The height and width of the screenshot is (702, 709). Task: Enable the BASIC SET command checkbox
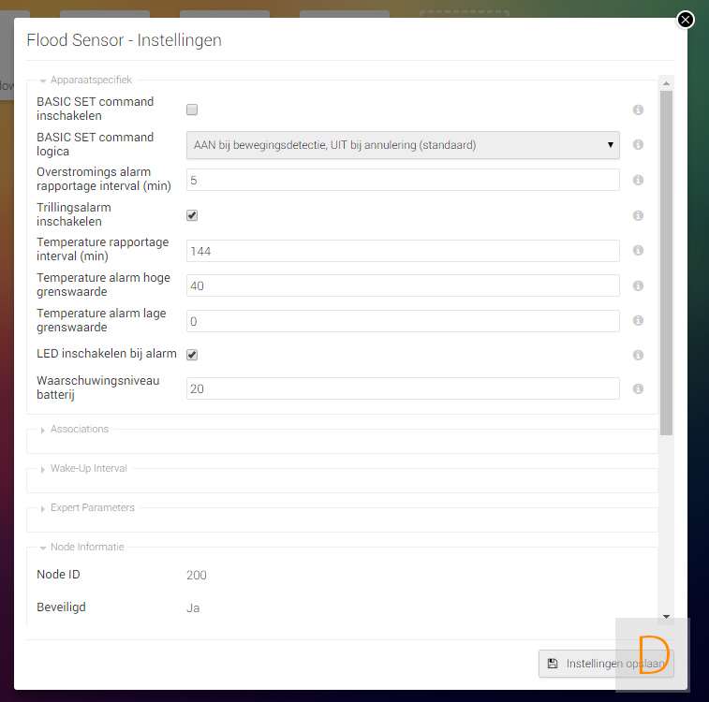(192, 110)
